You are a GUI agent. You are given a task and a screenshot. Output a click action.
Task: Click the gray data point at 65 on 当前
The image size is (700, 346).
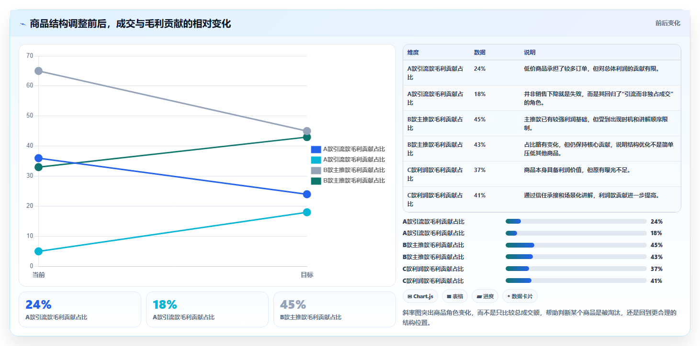(x=39, y=71)
